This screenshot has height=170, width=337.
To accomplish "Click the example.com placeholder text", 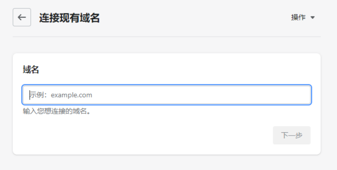I will 72,95.
